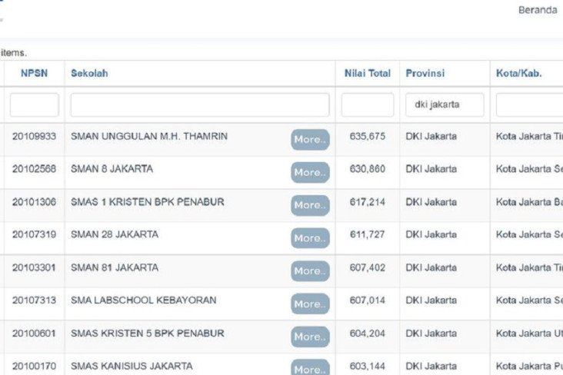Open More for SMAS KANISIUS JAKARTA
This screenshot has height=375, width=563.
pyautogui.click(x=310, y=367)
